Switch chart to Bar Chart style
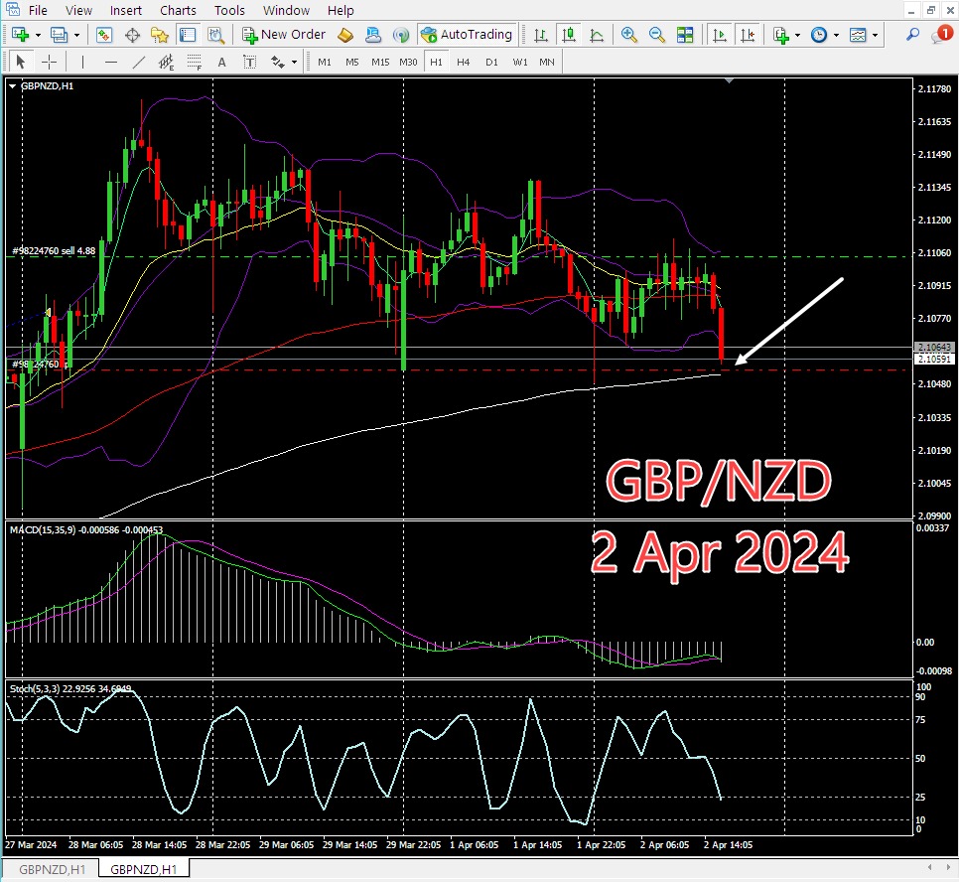959x882 pixels. pos(541,35)
